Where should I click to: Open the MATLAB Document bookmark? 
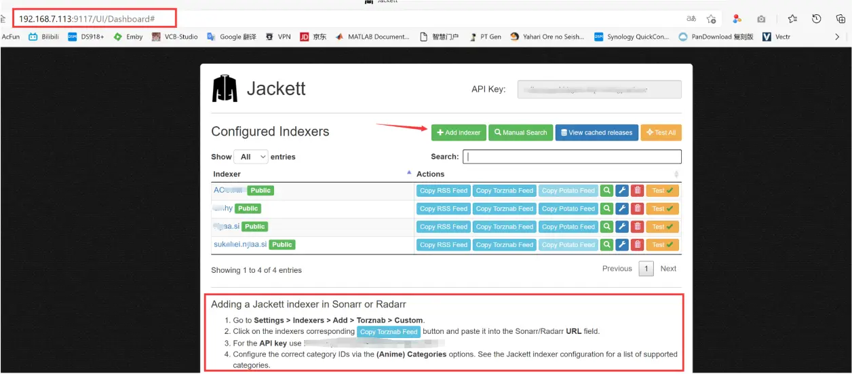pos(372,37)
